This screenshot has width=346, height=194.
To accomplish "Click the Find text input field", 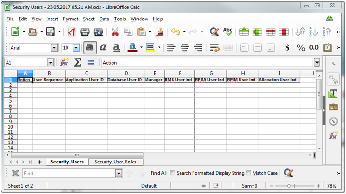I will click(69, 174).
